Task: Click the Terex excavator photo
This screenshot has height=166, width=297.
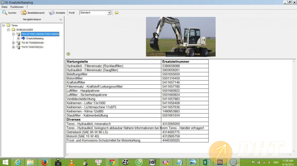Action: (x=181, y=37)
